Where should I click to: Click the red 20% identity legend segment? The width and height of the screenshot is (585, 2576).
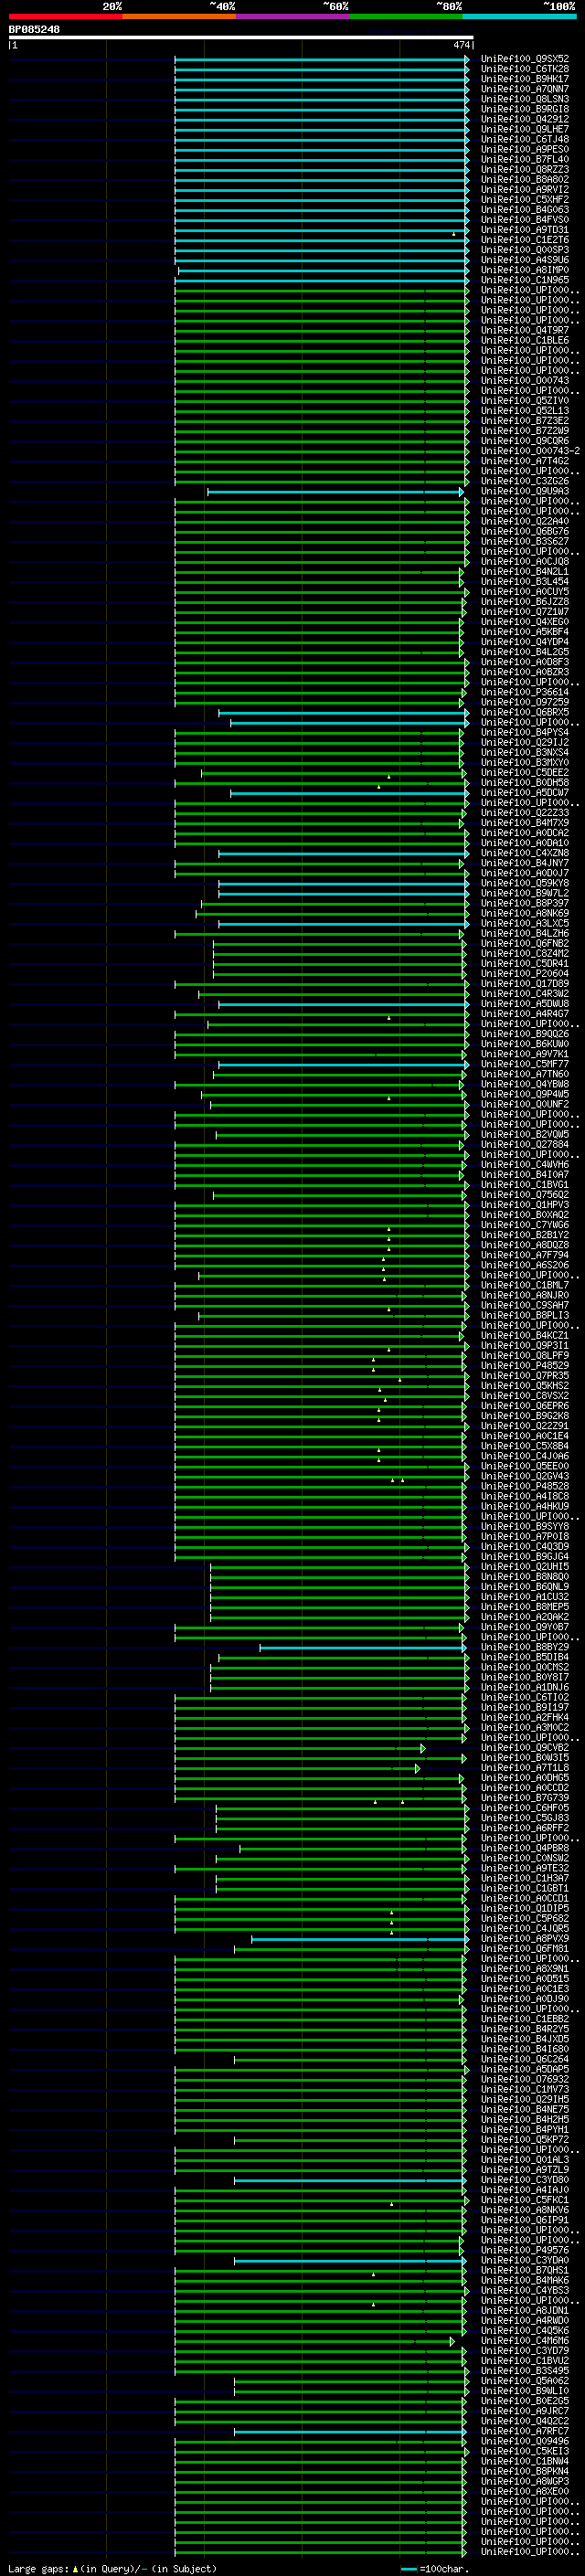65,16
